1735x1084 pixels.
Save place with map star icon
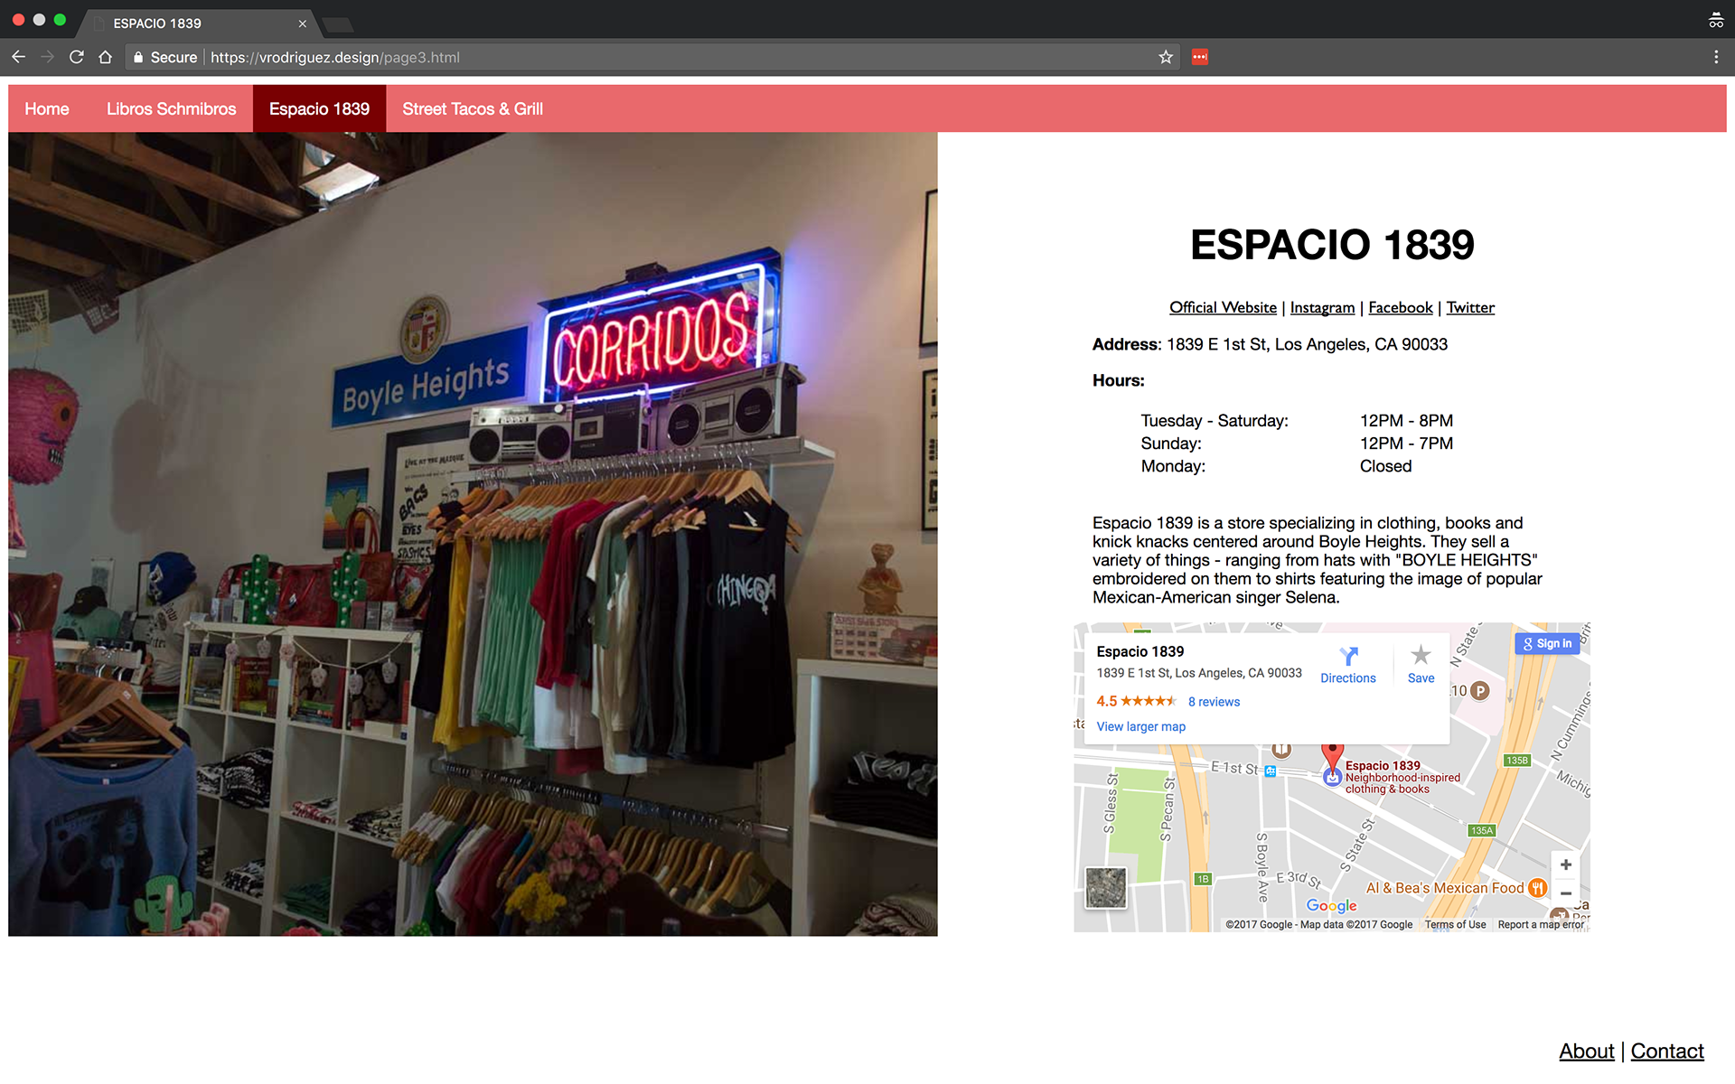1421,656
